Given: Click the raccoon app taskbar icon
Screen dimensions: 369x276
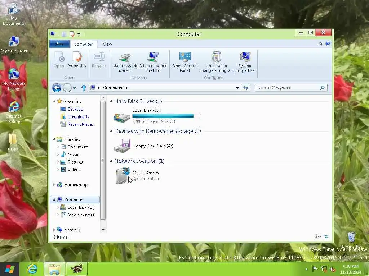Looking at the screenshot, I should (77, 269).
